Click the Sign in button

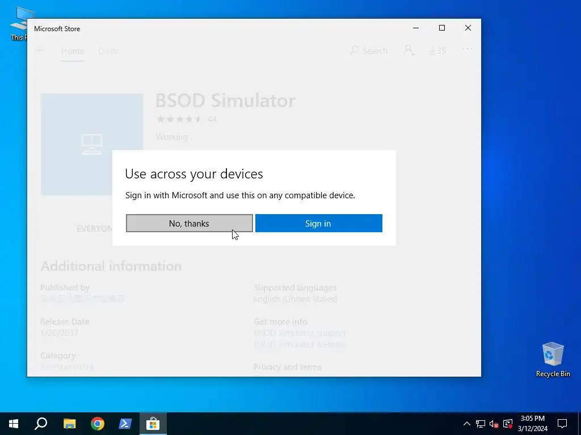[319, 223]
